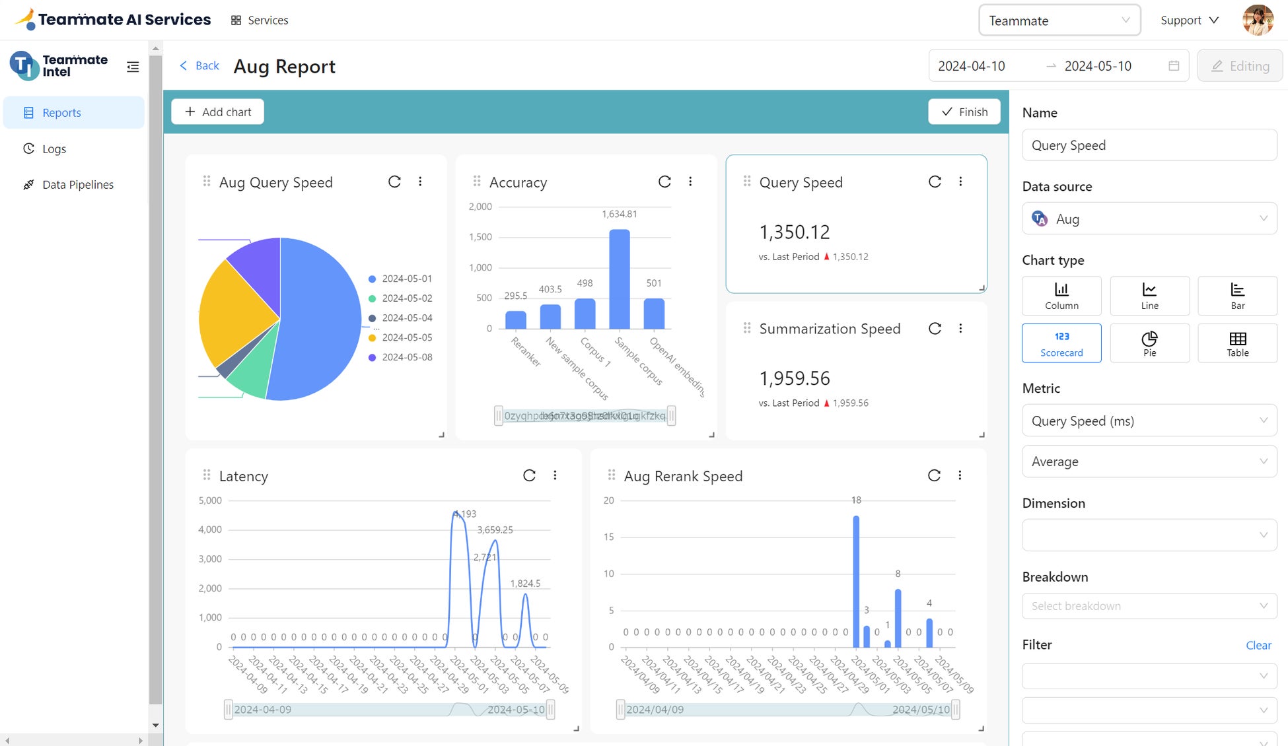This screenshot has height=746, width=1288.
Task: Click the calendar icon in the date range
Action: point(1174,66)
